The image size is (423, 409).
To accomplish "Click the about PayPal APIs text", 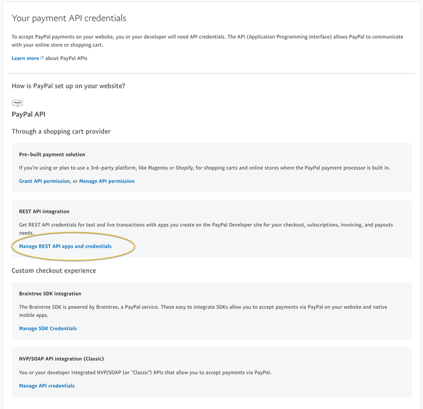I will coord(66,59).
